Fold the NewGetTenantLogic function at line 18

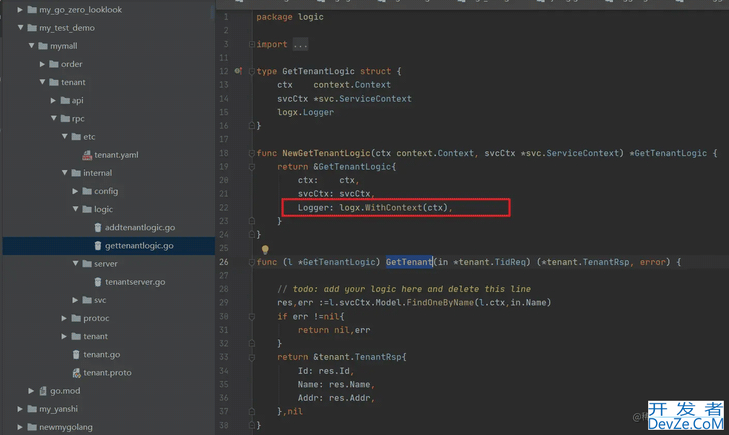pos(252,153)
